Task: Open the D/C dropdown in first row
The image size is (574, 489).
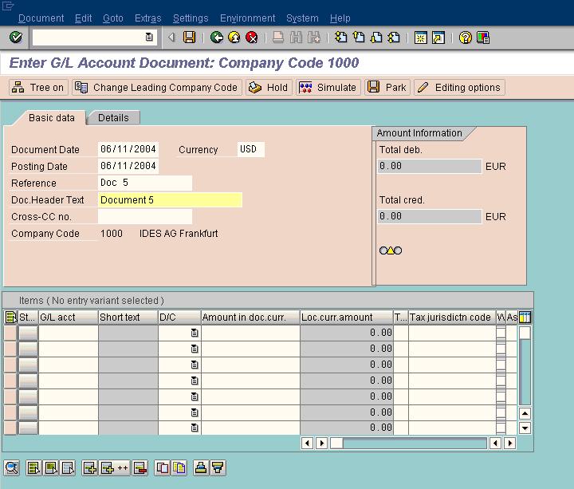Action: point(195,333)
